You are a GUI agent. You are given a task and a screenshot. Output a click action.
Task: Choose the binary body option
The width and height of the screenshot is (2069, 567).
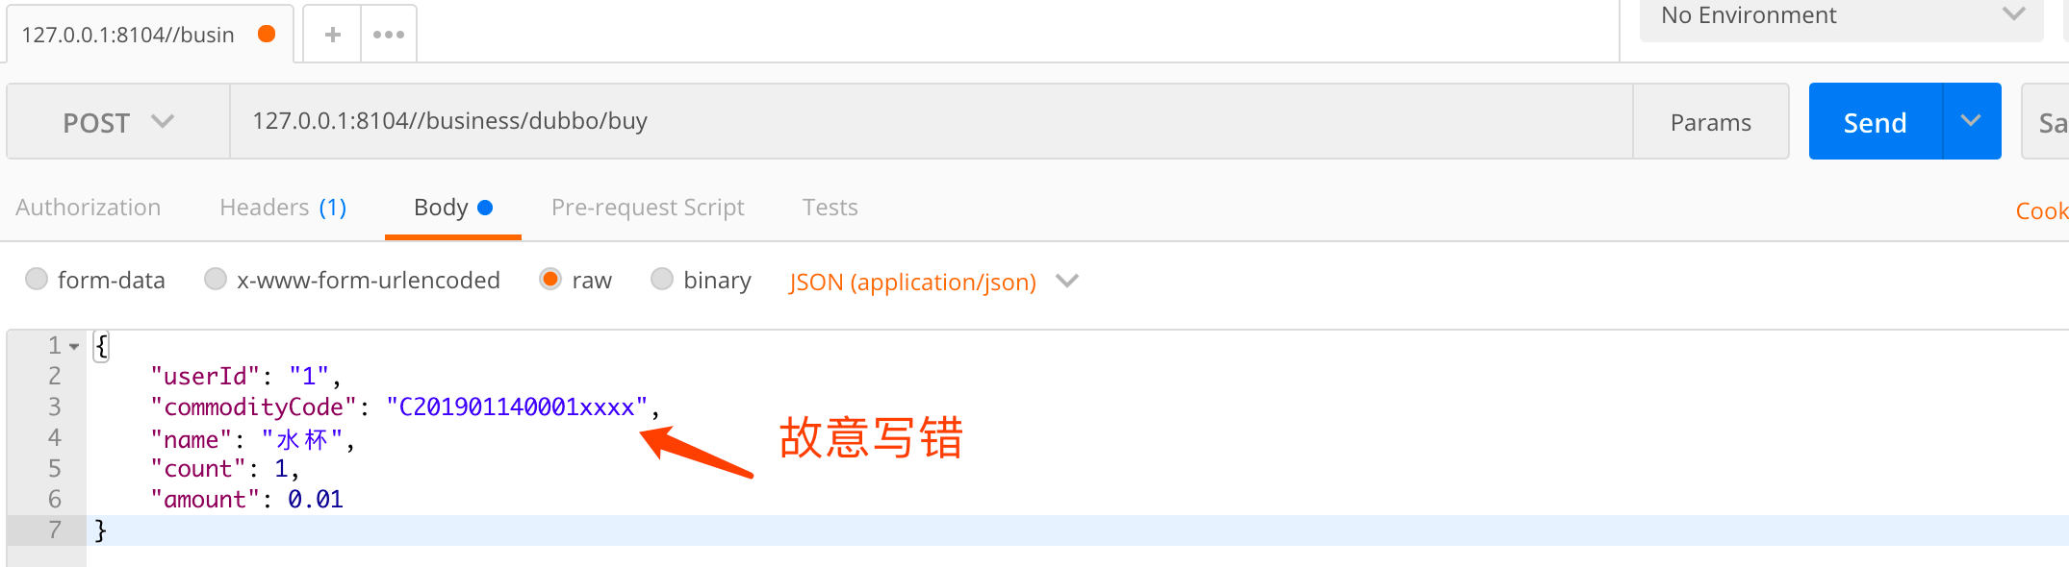(662, 280)
